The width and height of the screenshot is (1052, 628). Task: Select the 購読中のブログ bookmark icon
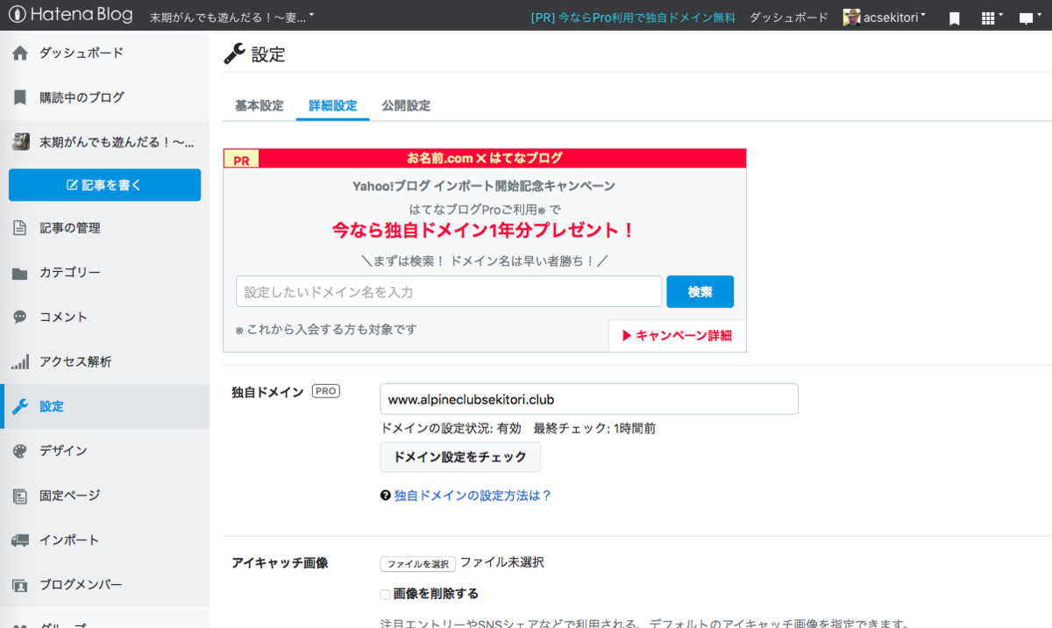[x=19, y=97]
